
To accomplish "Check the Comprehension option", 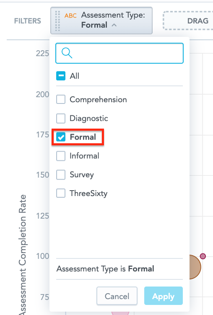I will 61,99.
